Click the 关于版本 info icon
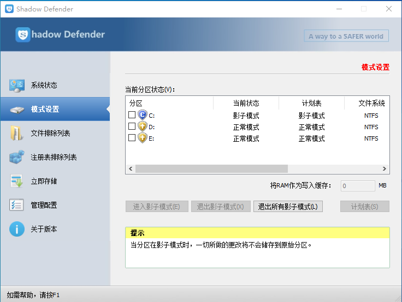Viewport: 402px width, 302px height. 17,229
